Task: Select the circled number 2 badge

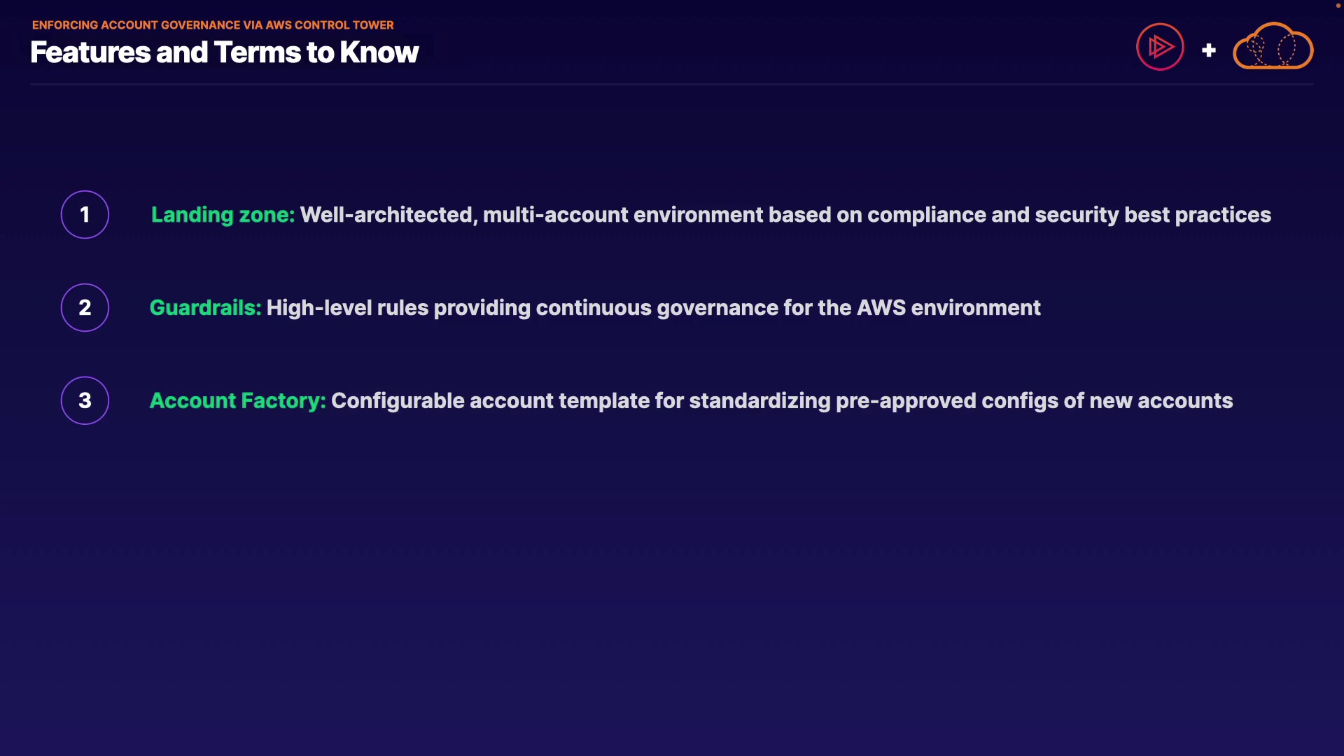Action: click(85, 307)
